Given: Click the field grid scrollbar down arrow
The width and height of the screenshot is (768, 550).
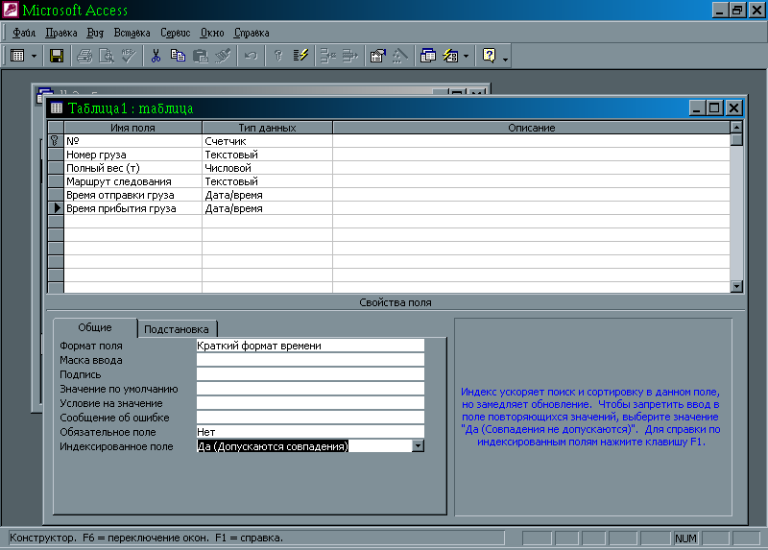Looking at the screenshot, I should click(x=736, y=286).
